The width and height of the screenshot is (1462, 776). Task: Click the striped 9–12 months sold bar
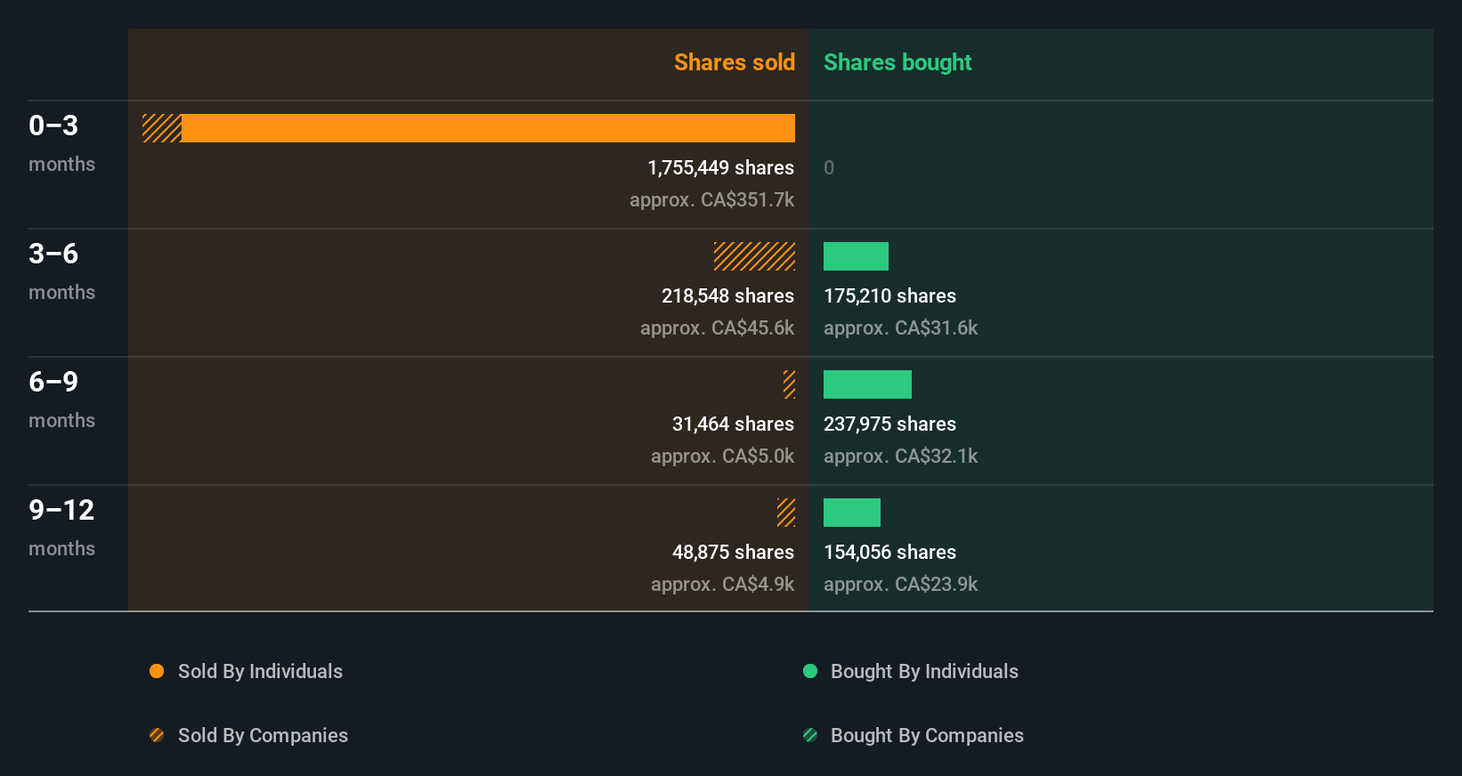(x=785, y=513)
